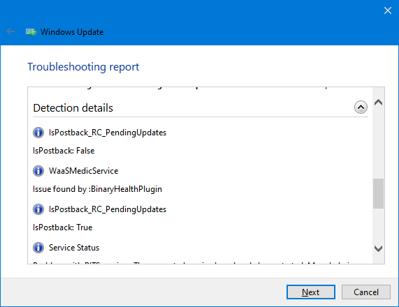The width and height of the screenshot is (399, 307).
Task: Click the Windows Update title text
Action: (72, 32)
